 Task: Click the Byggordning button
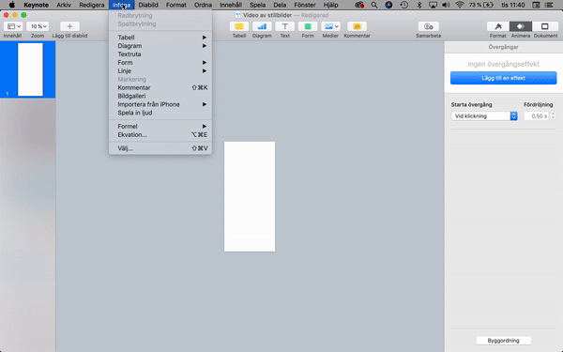tap(503, 341)
